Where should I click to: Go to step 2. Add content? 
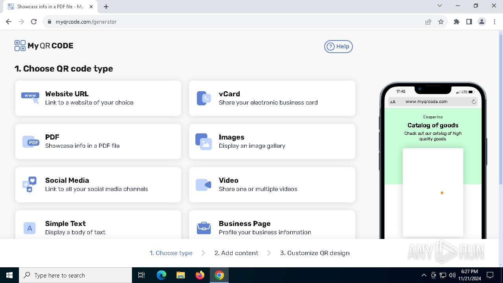(x=236, y=253)
